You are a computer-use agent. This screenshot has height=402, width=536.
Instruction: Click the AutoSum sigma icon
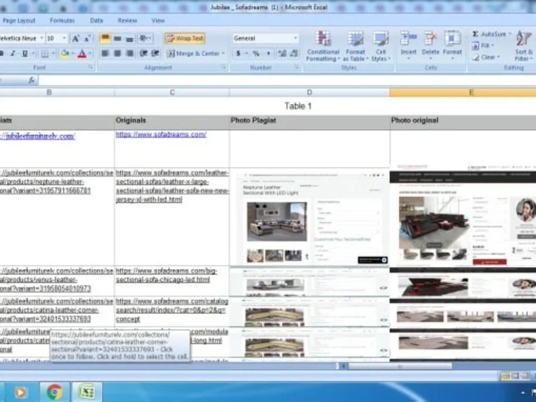coord(475,34)
